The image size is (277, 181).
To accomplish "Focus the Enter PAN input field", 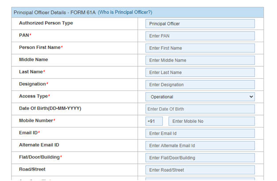I will coord(200,36).
